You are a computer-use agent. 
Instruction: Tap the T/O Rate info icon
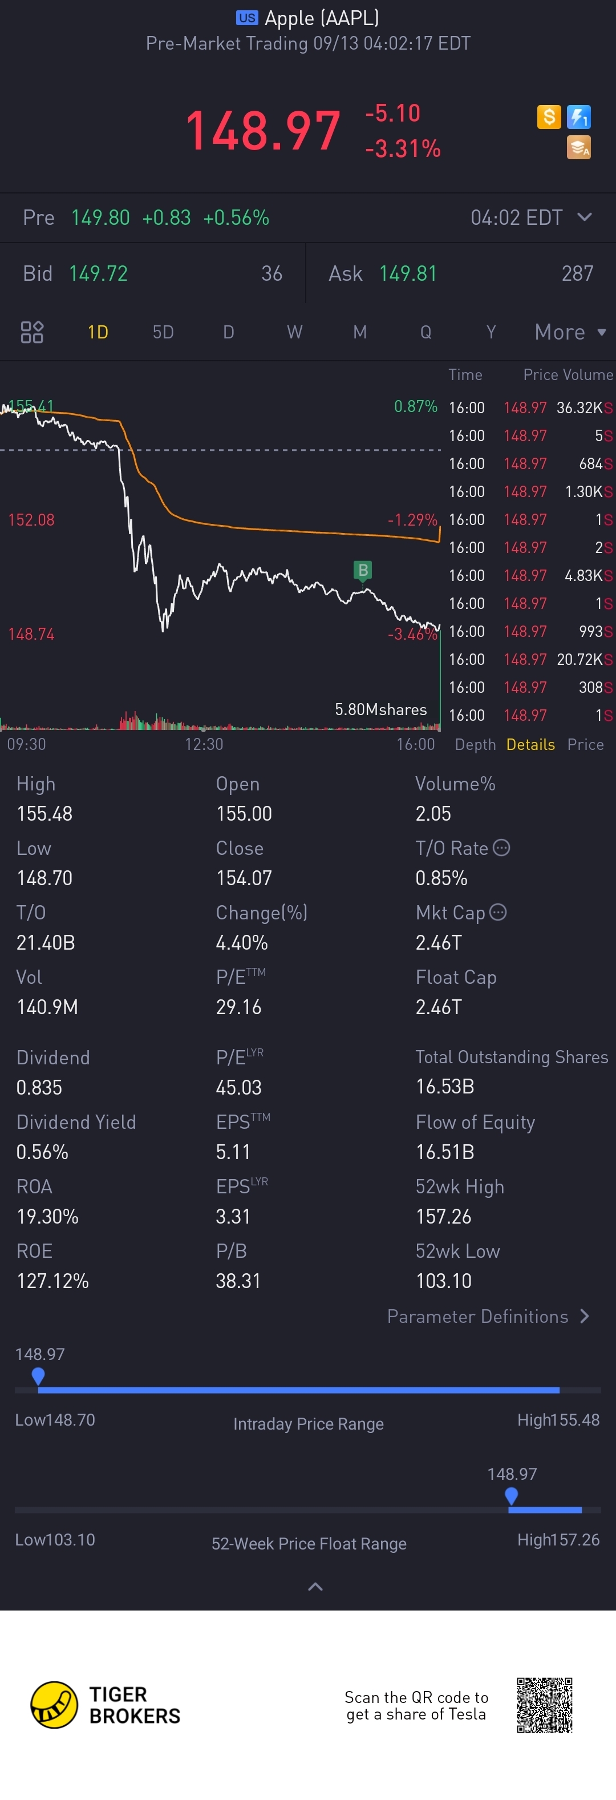click(x=501, y=847)
